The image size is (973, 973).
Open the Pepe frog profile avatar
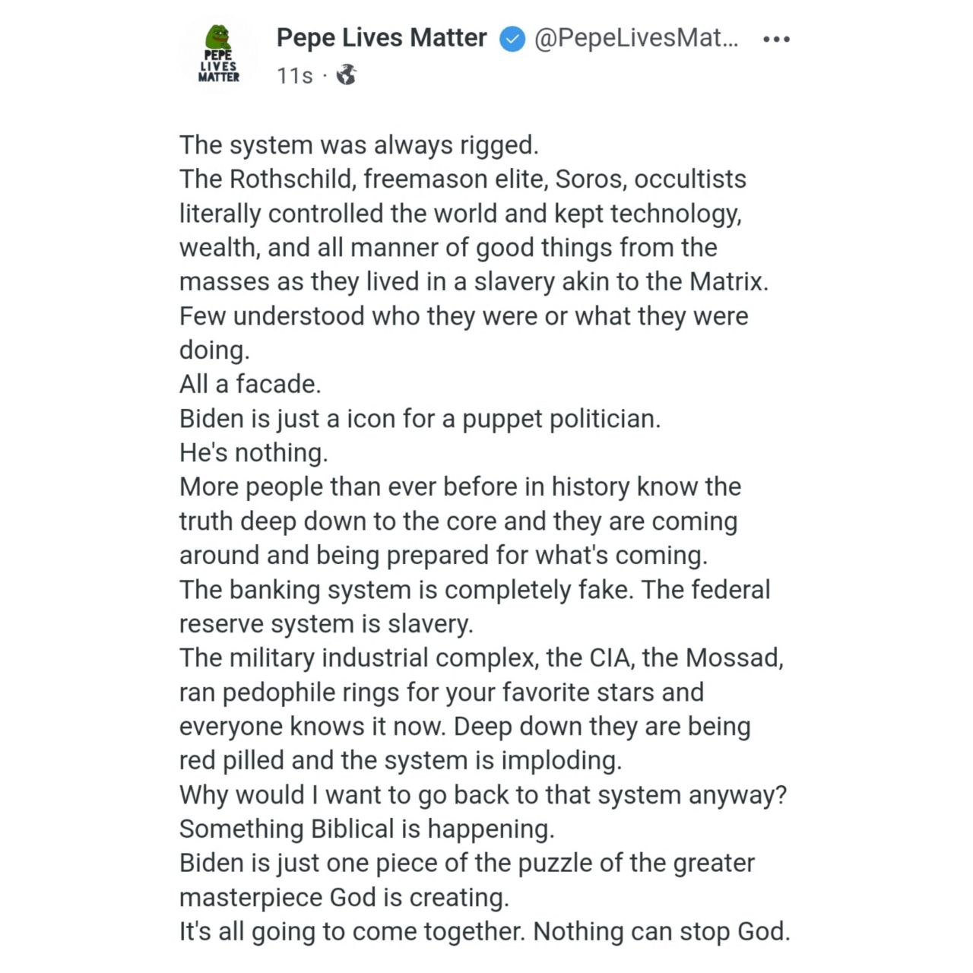(219, 53)
